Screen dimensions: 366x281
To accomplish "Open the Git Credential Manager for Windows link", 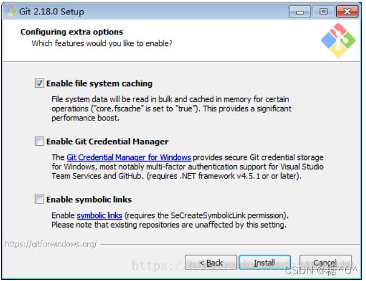I will click(129, 157).
